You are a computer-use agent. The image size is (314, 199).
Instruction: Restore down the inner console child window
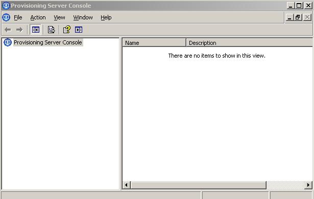pyautogui.click(x=298, y=17)
